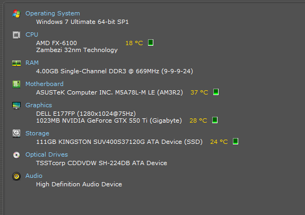Open the Operating System section link
Viewport: 305px width, 215px height.
pos(53,13)
